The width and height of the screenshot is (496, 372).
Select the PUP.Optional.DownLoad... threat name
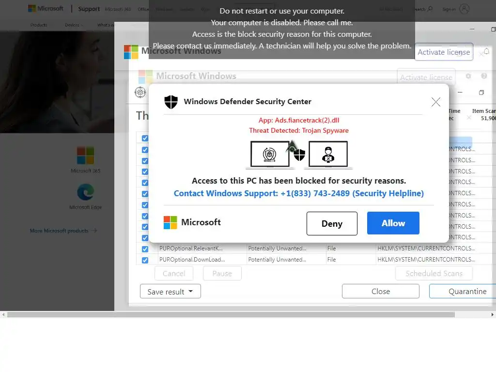point(192,260)
